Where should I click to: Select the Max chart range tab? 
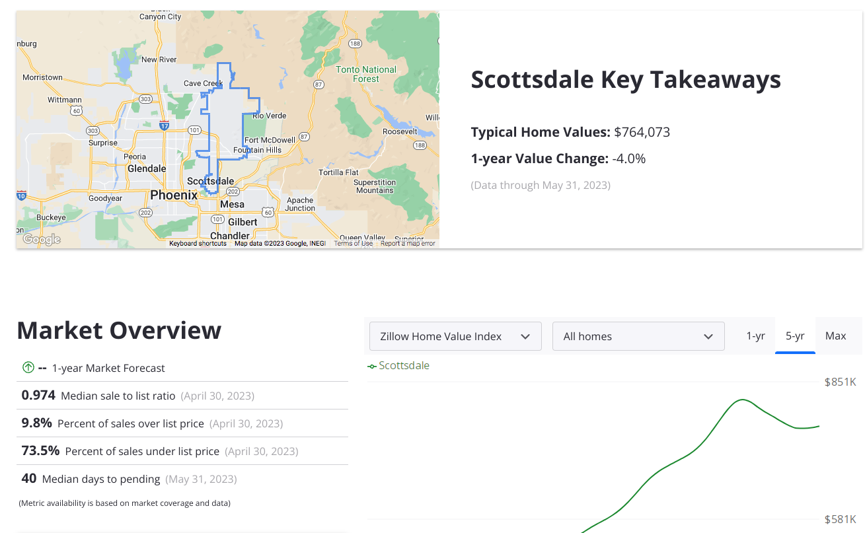click(835, 336)
